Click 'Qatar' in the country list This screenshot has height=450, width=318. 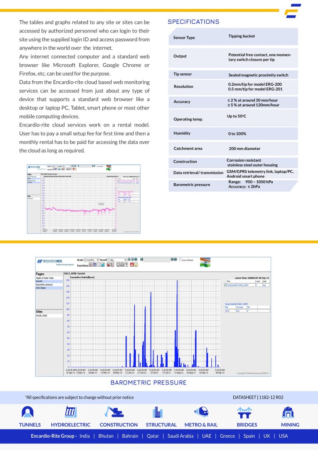[153, 436]
